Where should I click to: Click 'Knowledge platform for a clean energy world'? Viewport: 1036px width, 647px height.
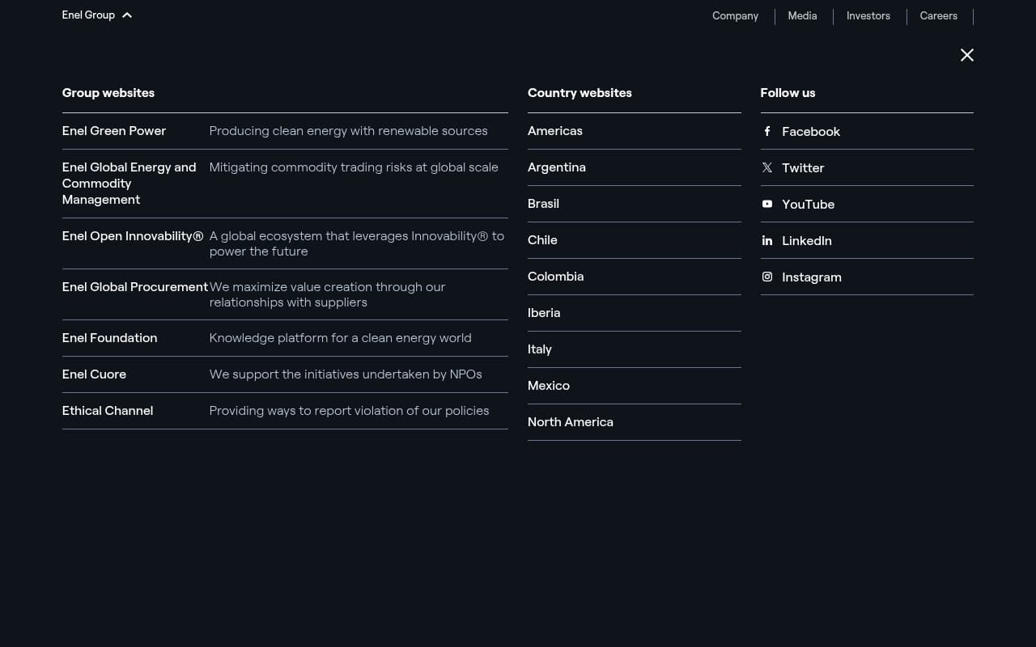coord(341,338)
